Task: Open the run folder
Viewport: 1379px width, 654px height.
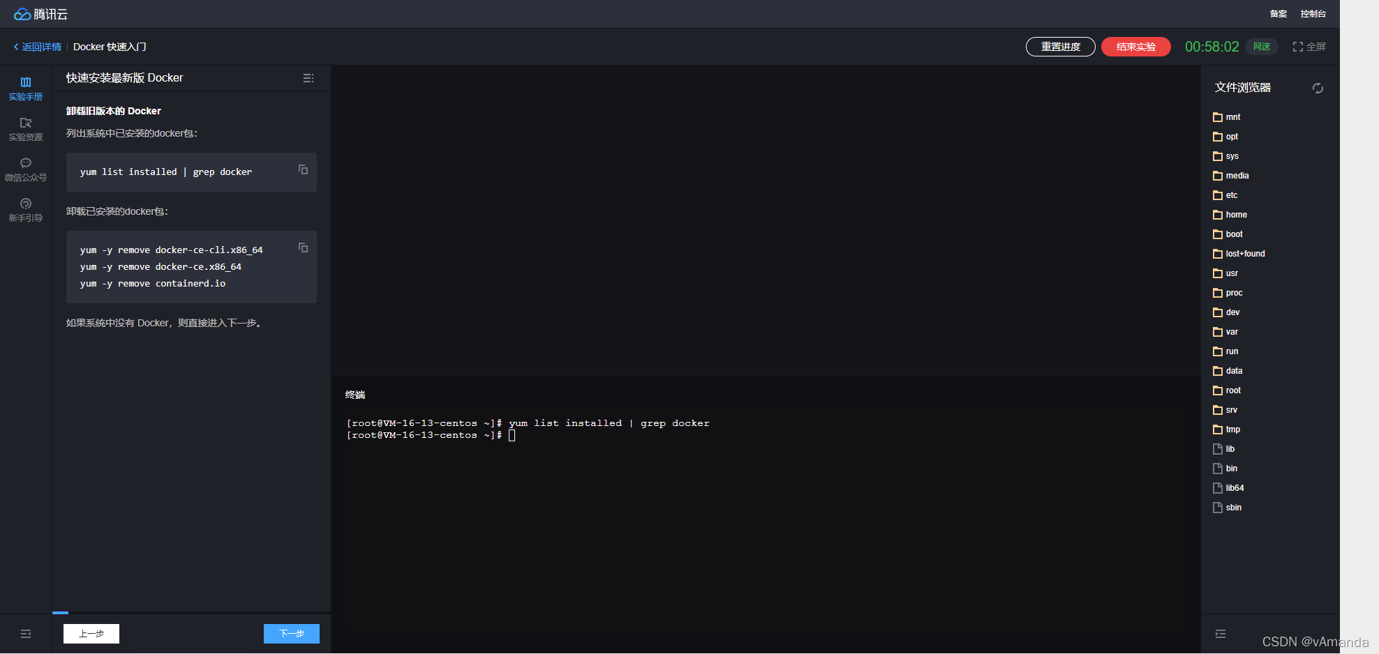Action: 1225,351
